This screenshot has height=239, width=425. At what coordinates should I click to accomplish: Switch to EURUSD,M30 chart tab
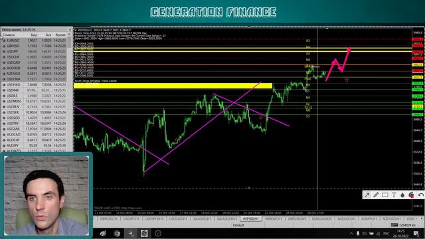pos(321,218)
